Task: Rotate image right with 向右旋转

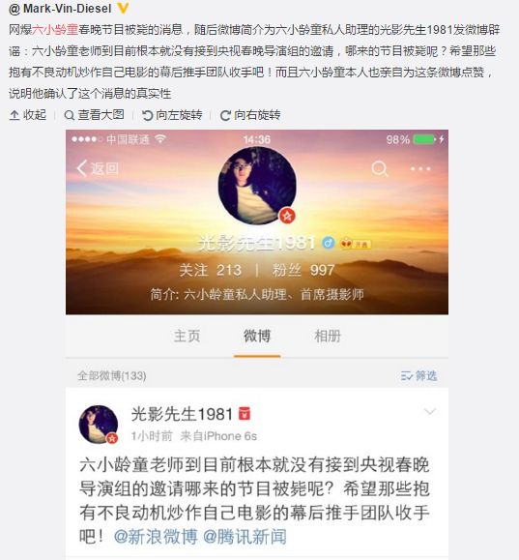Action: [x=250, y=115]
